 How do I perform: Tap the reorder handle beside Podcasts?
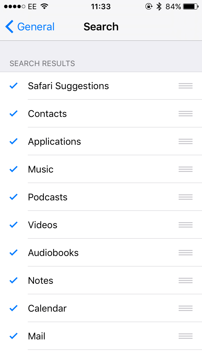(x=186, y=197)
